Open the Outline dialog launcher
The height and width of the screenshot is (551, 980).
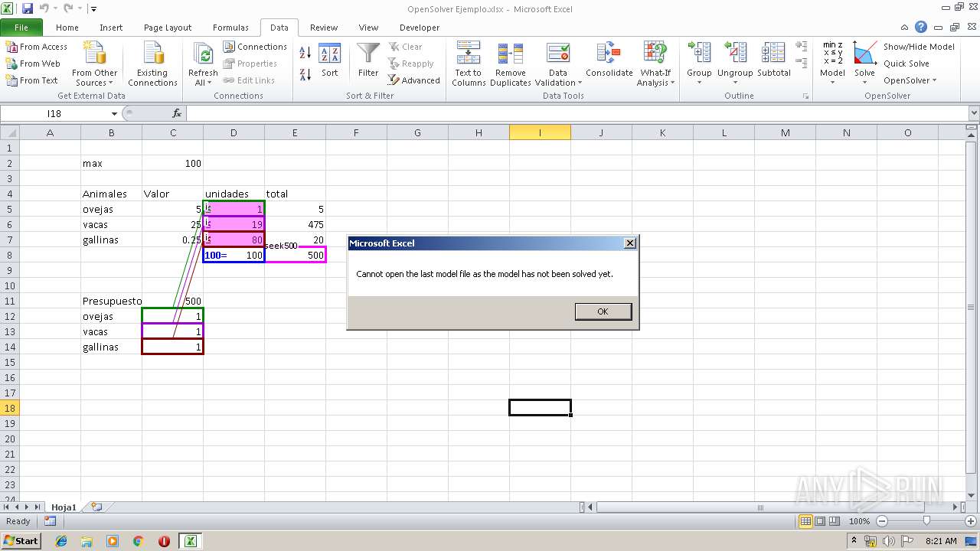pos(805,96)
